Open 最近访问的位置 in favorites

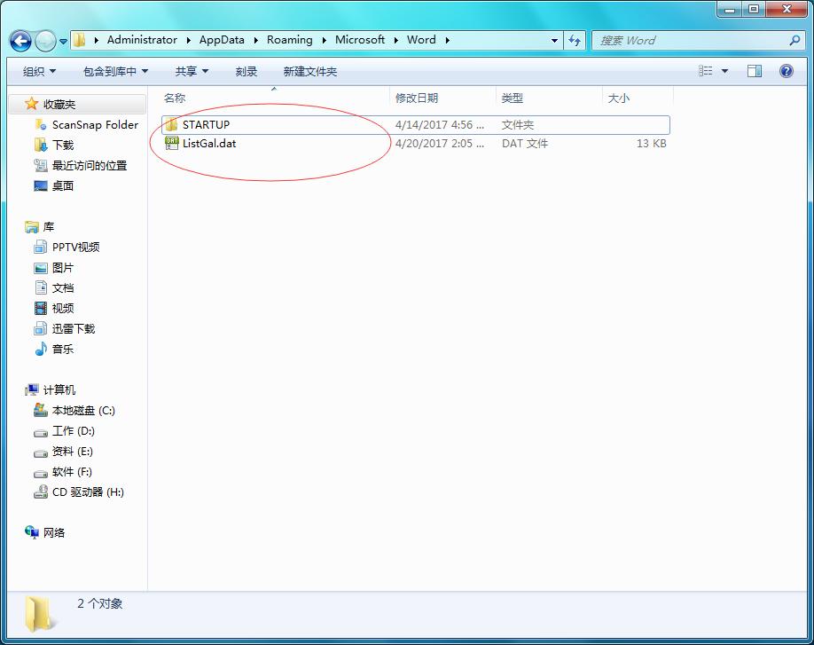click(90, 166)
